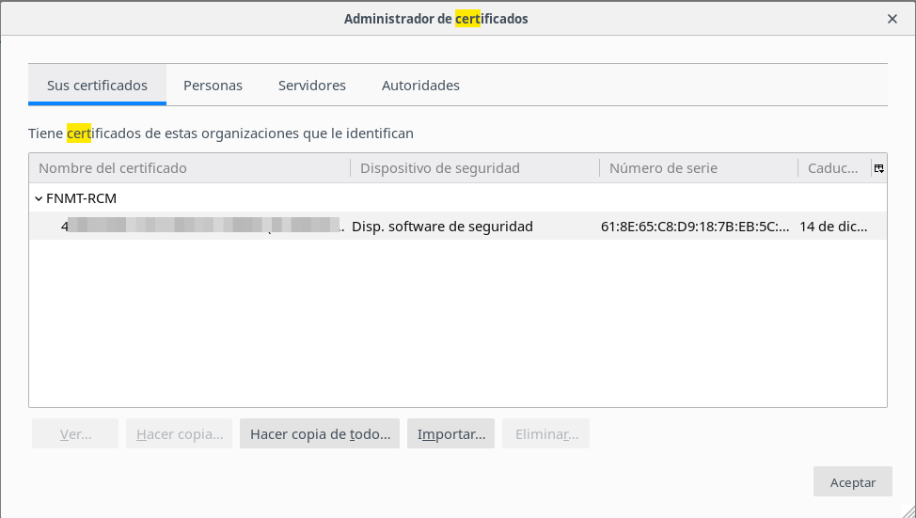The width and height of the screenshot is (916, 518).
Task: Select the Sus certificados tab
Action: pos(97,86)
